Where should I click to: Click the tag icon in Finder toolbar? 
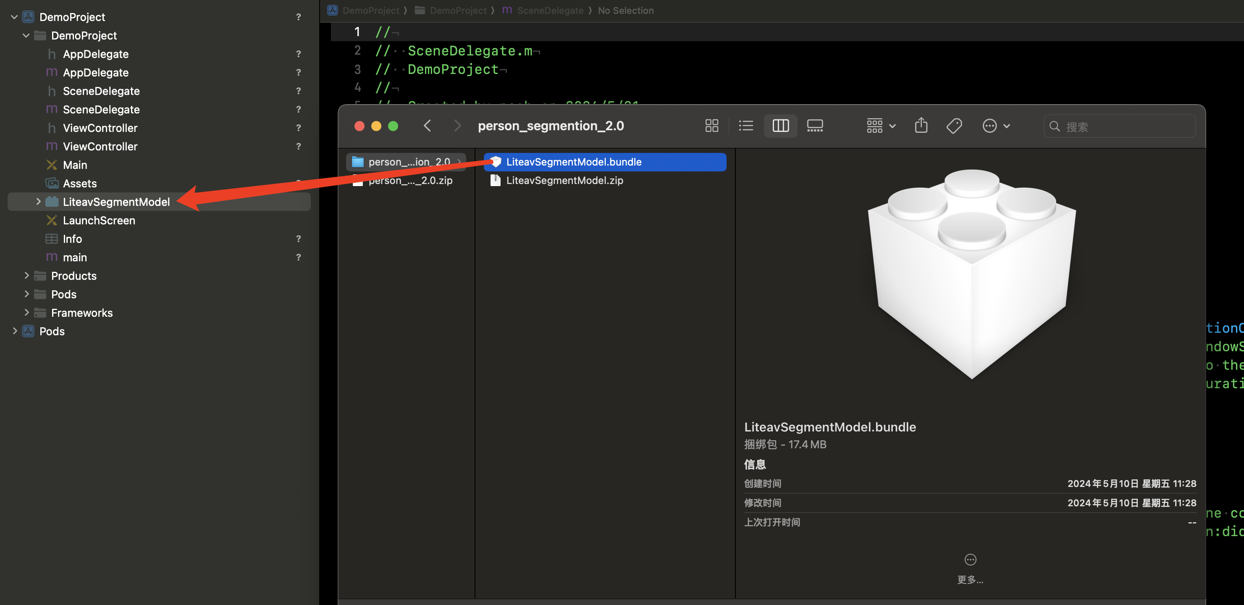[954, 126]
